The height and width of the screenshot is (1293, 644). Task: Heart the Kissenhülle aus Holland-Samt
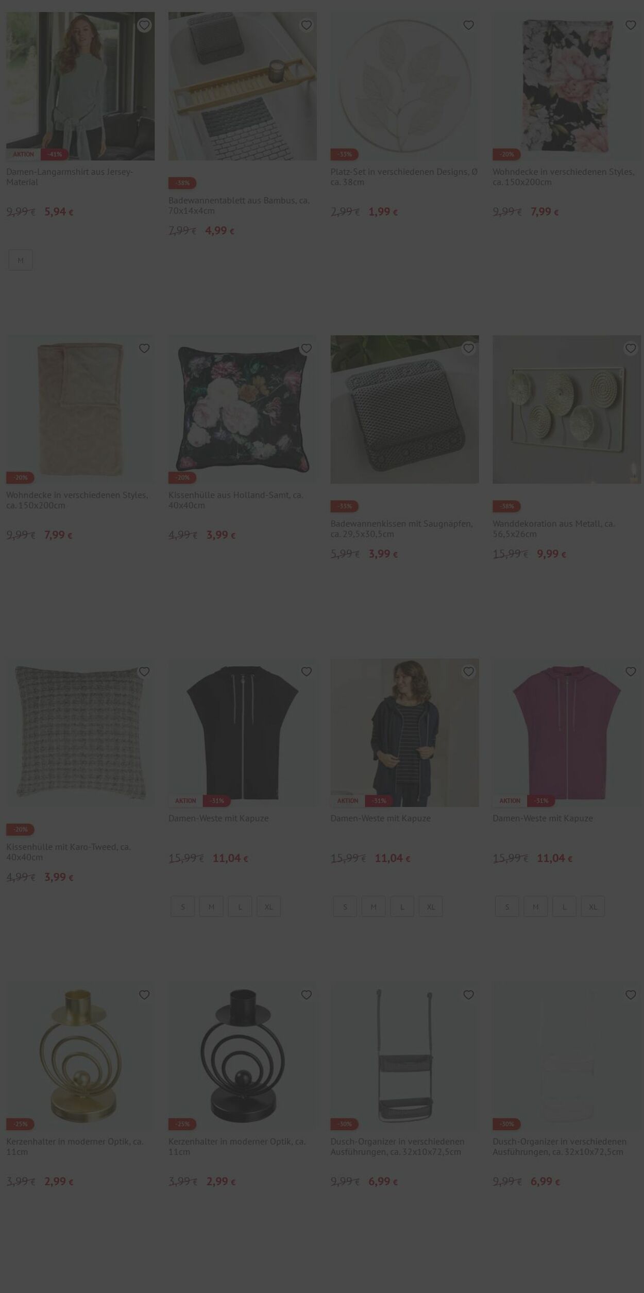pyautogui.click(x=307, y=348)
